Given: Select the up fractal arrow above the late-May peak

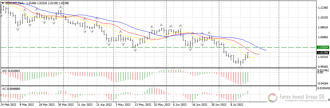Looking at the screenshot, I should [161, 25].
